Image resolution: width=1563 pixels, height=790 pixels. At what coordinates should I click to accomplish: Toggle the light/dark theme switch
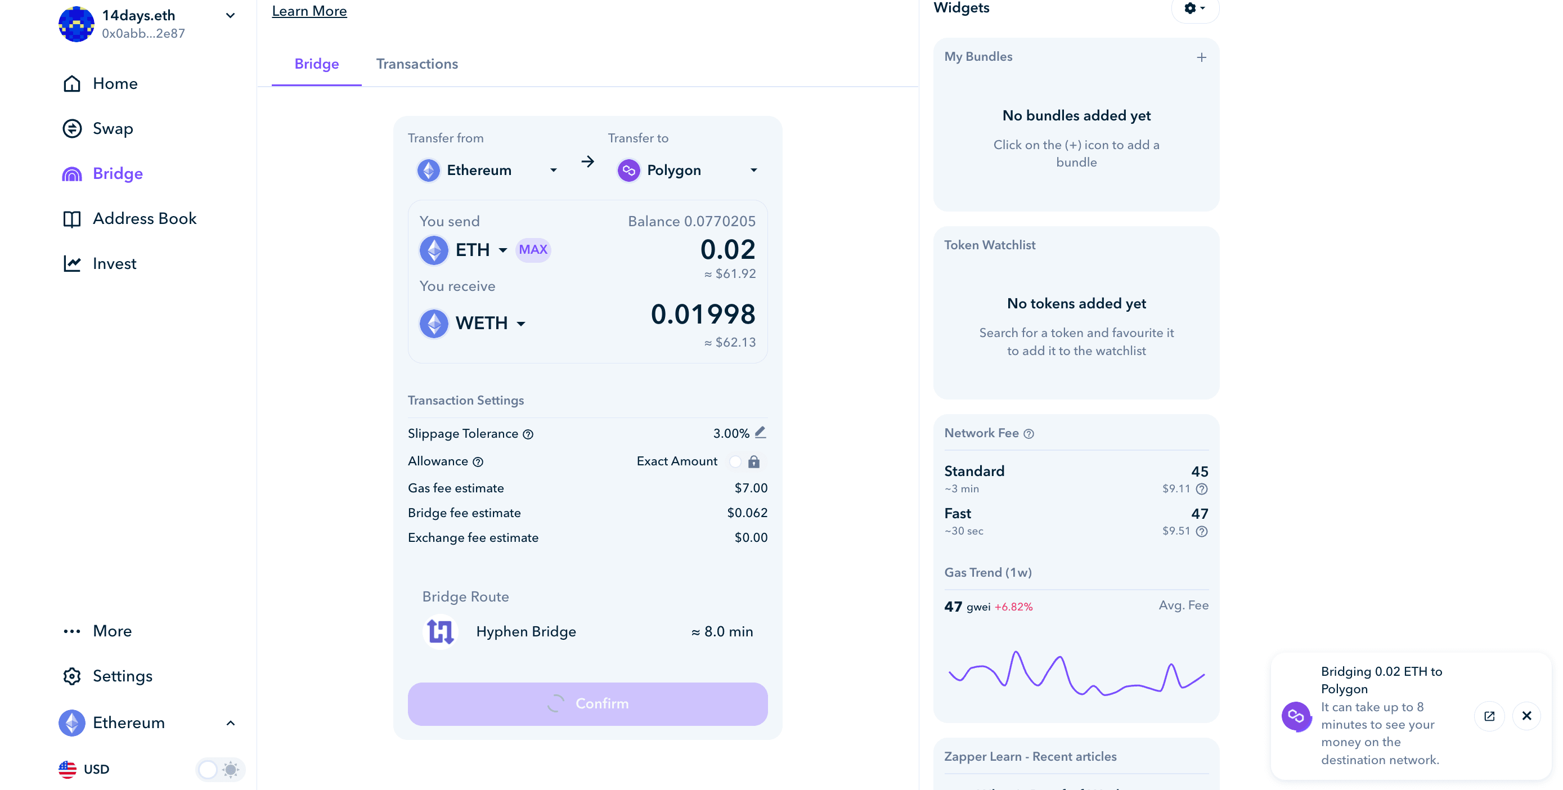[219, 769]
